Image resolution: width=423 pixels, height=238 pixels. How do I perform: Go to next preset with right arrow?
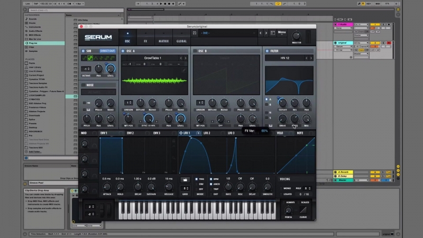point(266,33)
